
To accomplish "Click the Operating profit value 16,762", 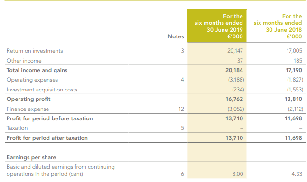I will click(x=234, y=99).
